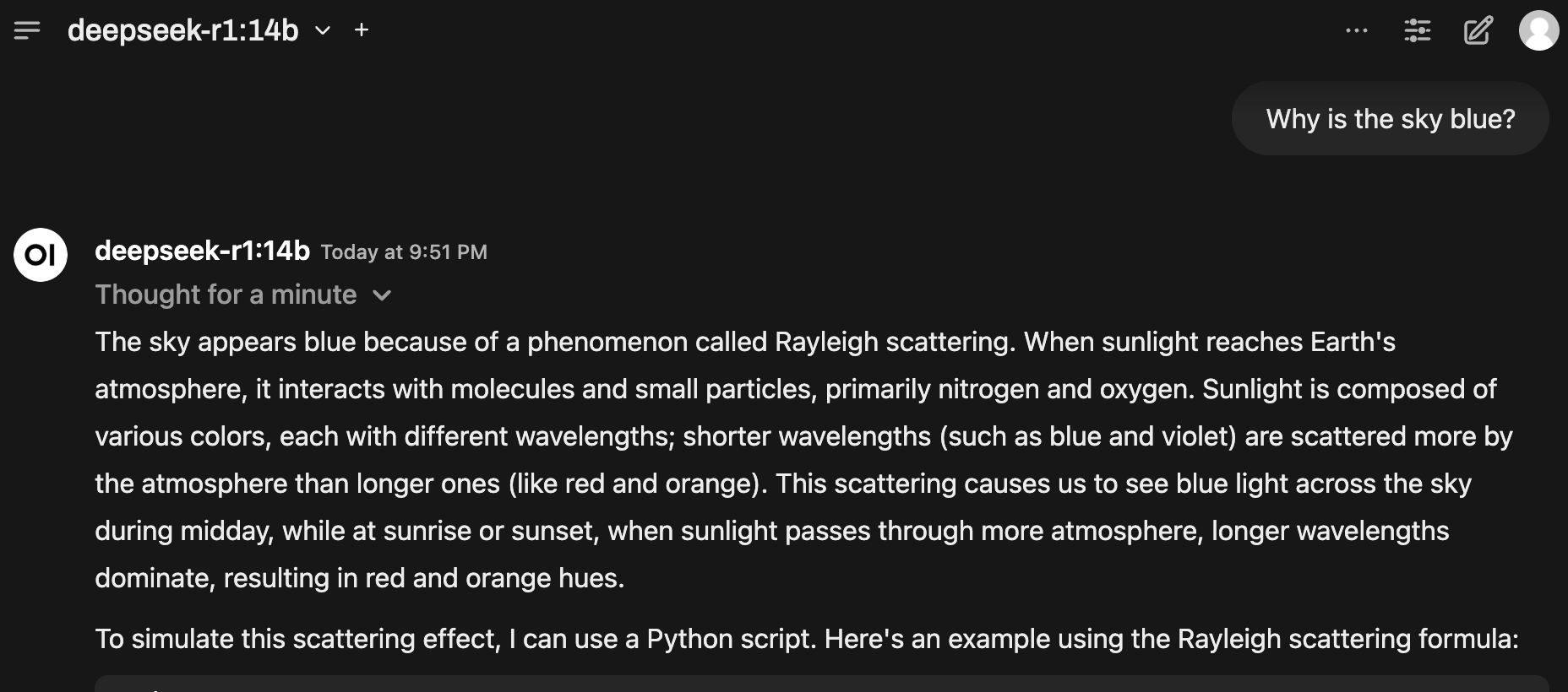The image size is (1568, 692).
Task: Click the chevron beside the header model name
Action: [323, 30]
